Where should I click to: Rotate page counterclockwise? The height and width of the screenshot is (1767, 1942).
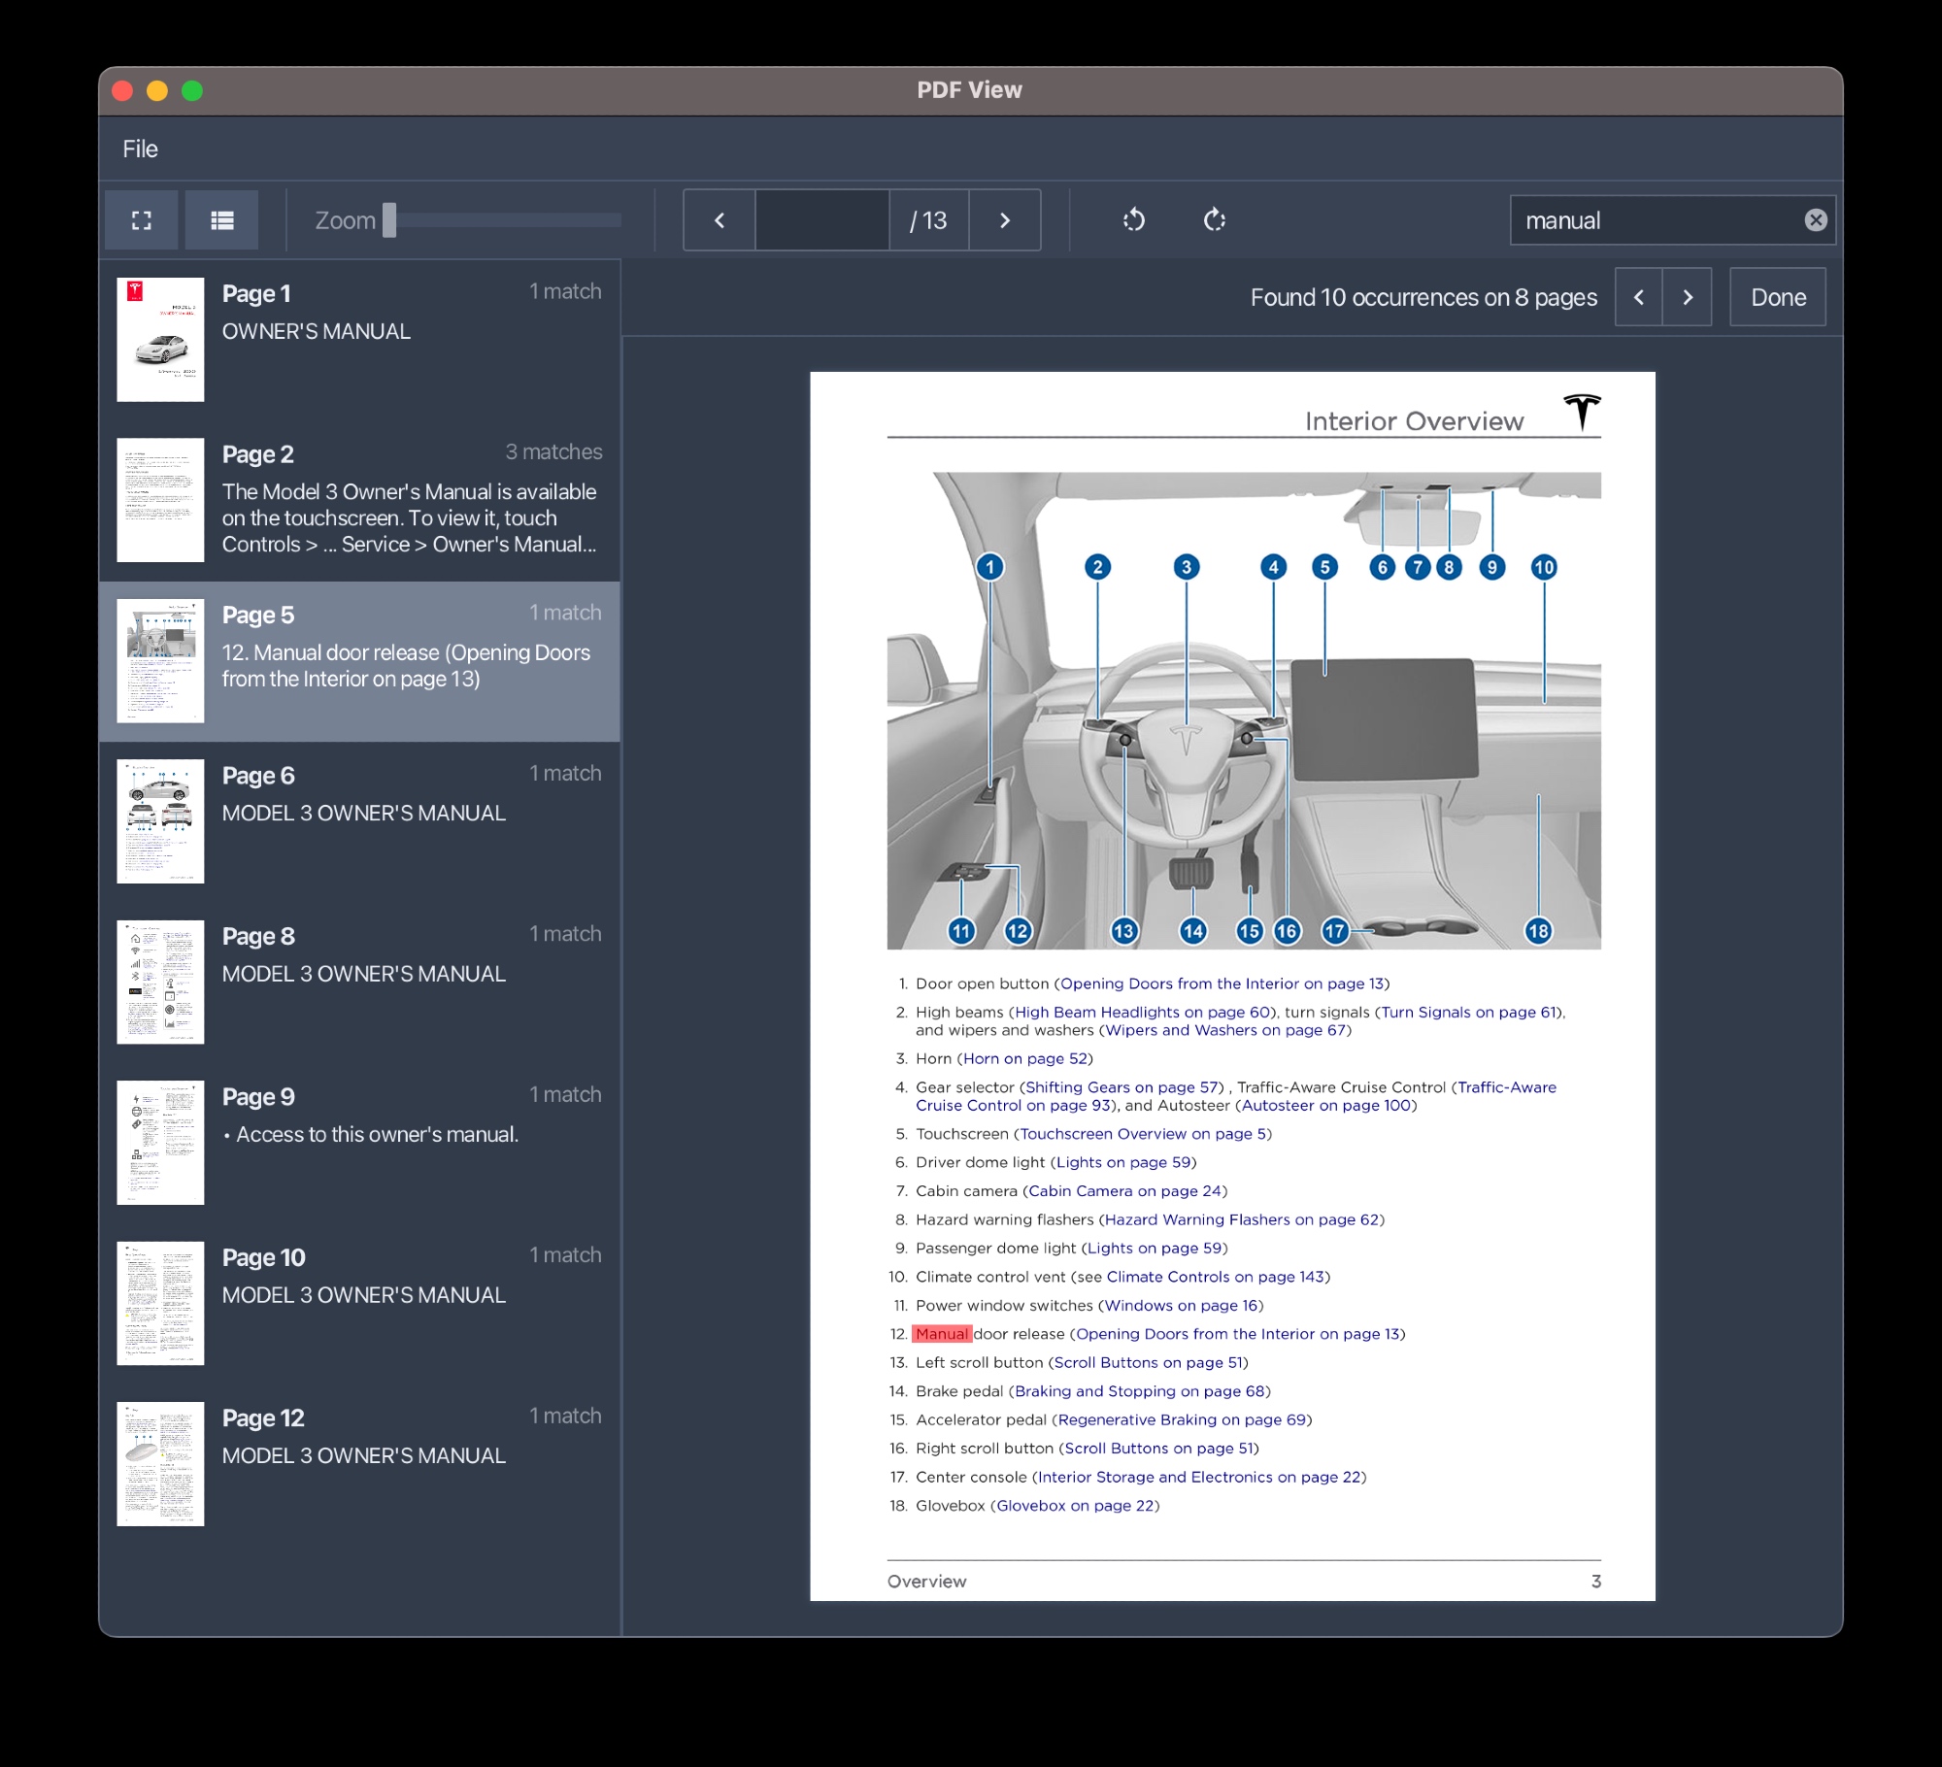tap(1133, 220)
